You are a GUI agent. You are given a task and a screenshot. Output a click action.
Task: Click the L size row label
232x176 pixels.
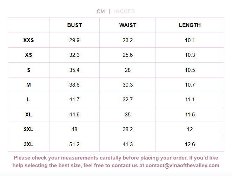[29, 100]
